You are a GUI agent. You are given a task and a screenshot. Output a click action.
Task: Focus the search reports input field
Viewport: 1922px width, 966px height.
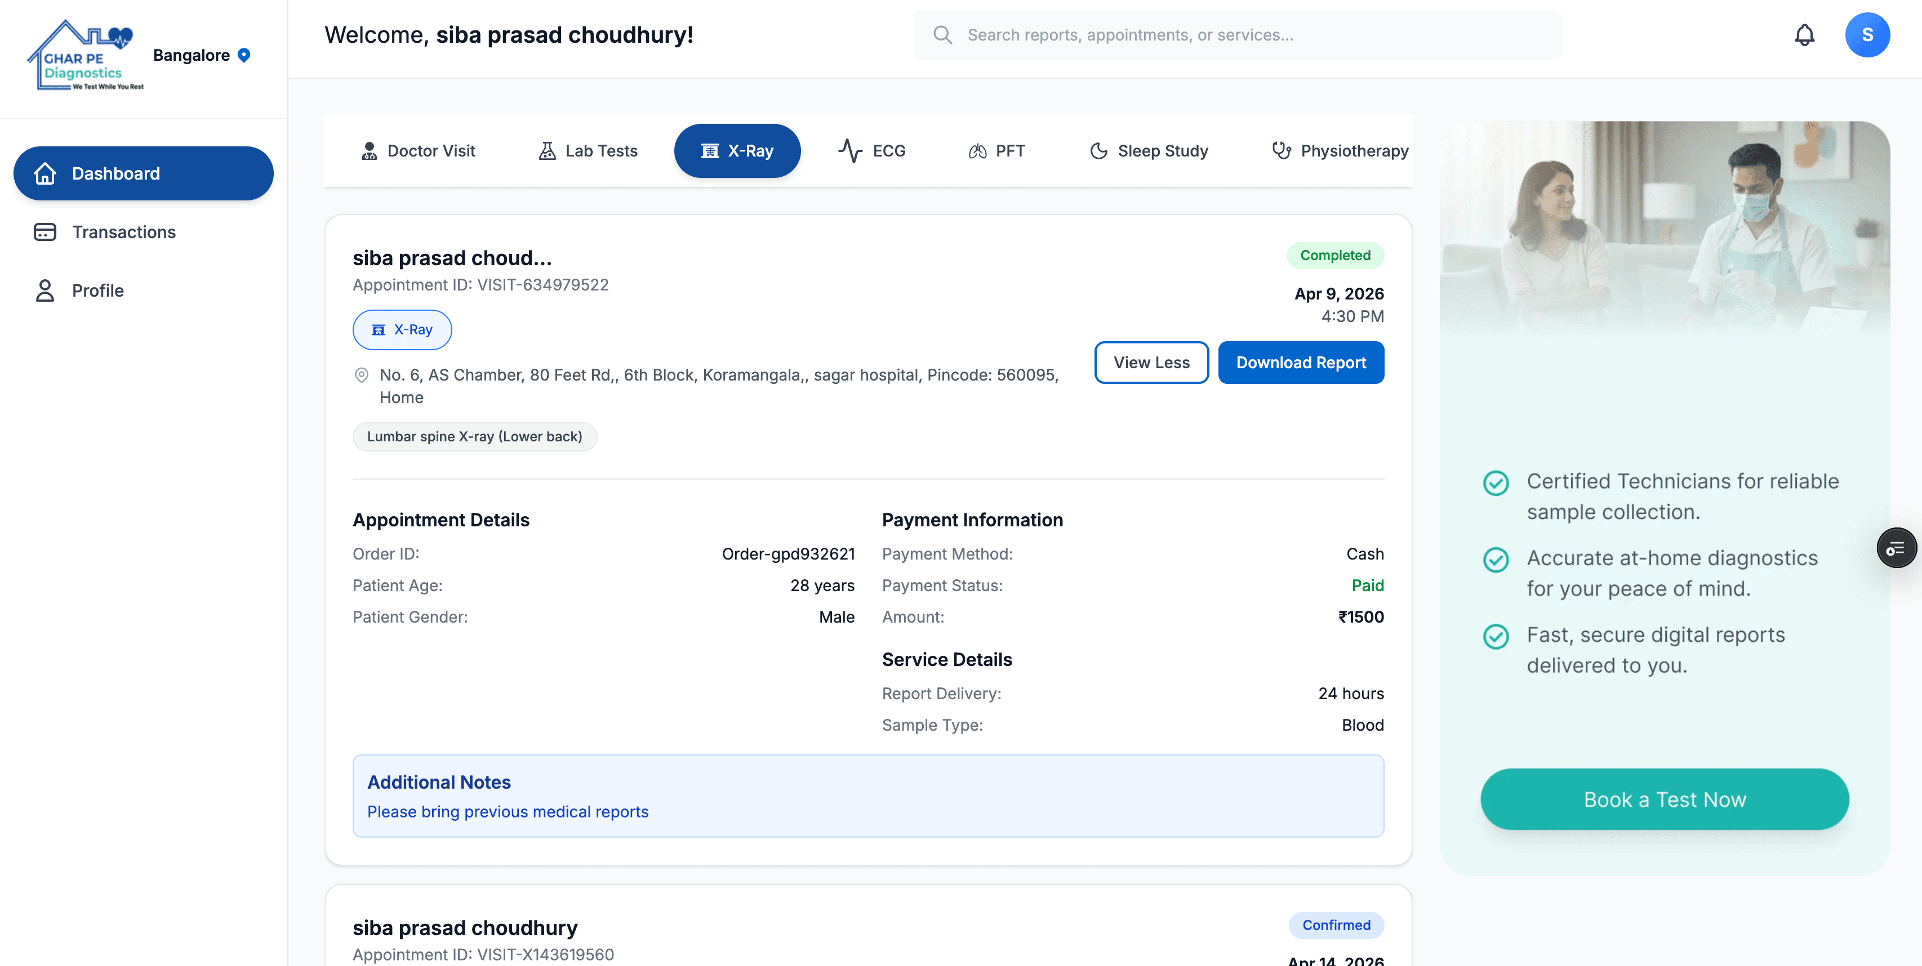click(1238, 35)
